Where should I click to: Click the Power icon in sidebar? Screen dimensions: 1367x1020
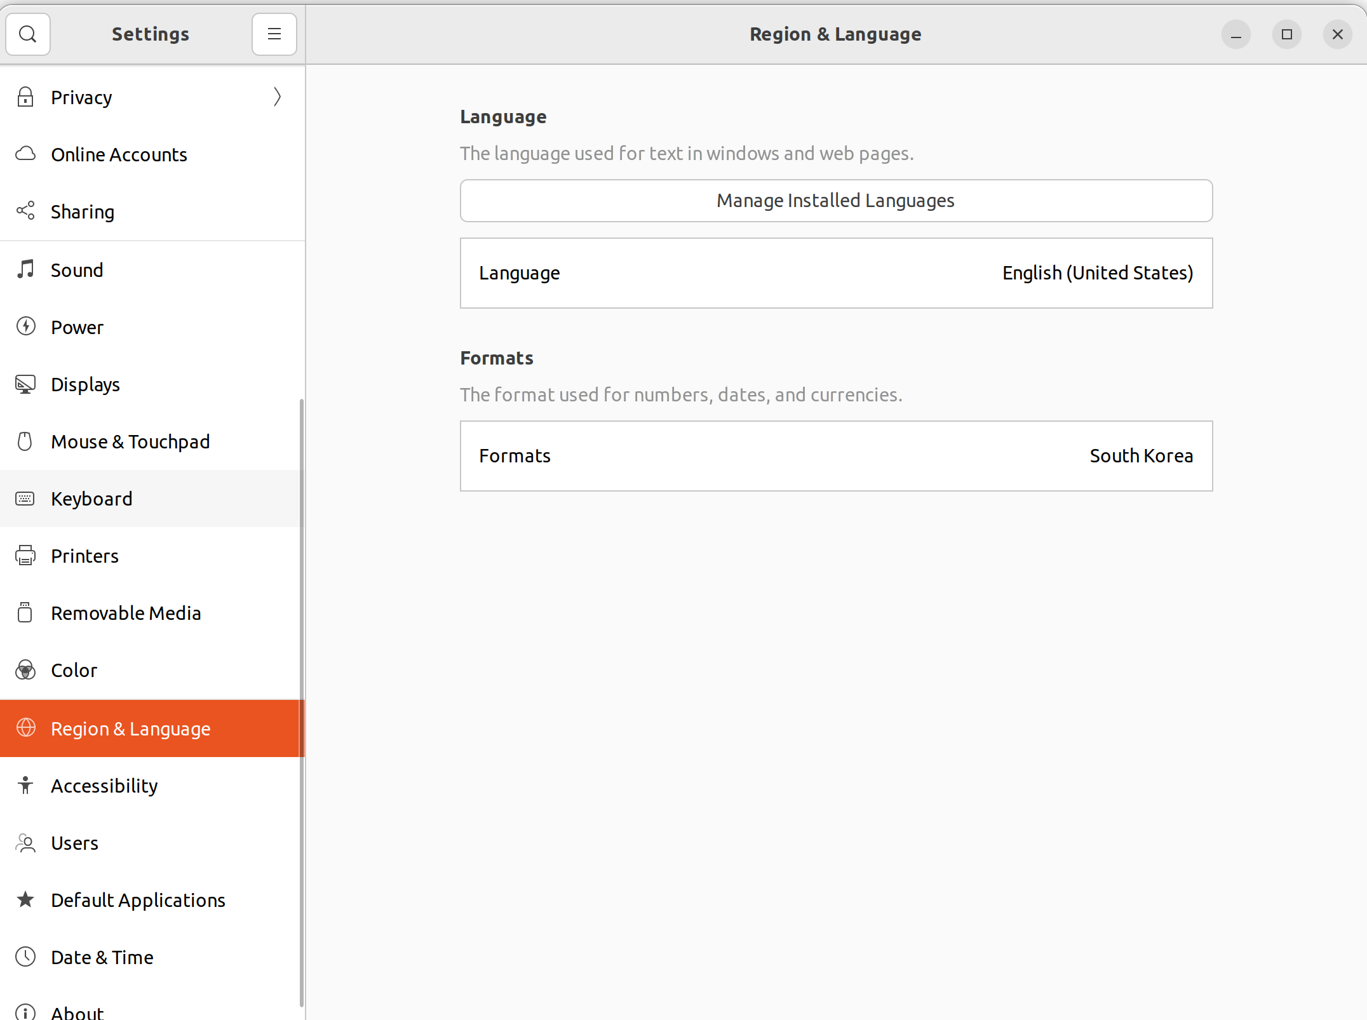point(25,327)
